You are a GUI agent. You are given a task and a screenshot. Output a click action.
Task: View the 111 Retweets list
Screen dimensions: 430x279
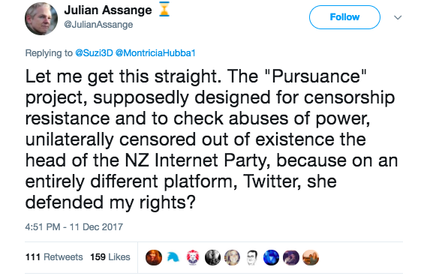54,257
